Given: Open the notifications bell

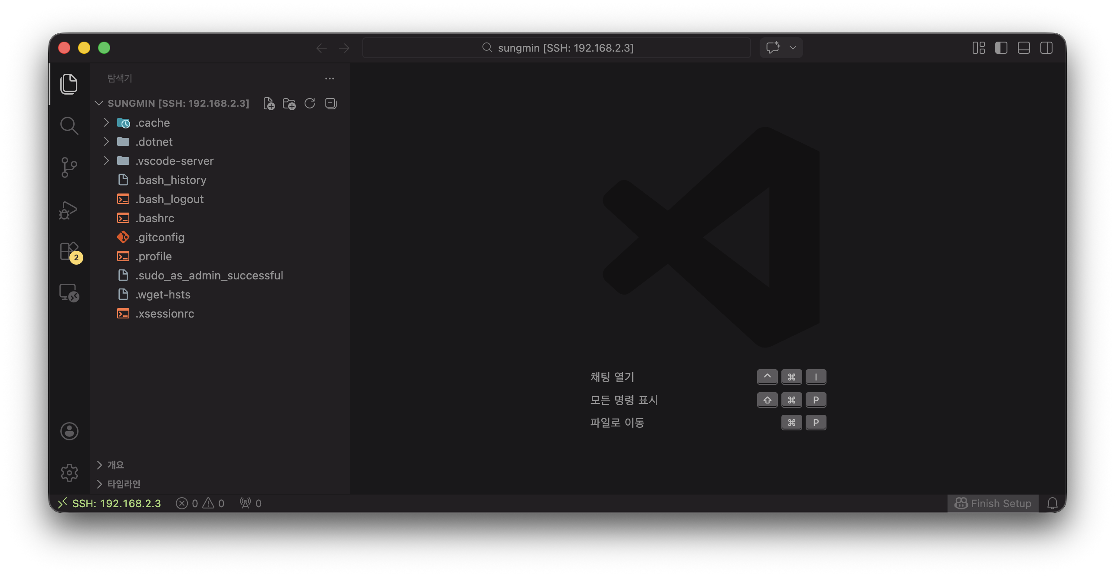Looking at the screenshot, I should coord(1053,503).
